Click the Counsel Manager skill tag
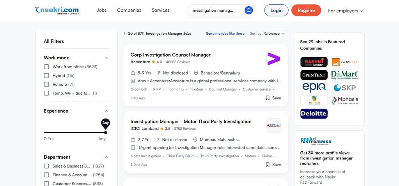 (223, 89)
